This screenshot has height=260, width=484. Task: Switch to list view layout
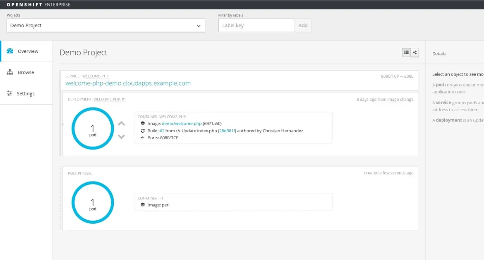click(x=406, y=52)
